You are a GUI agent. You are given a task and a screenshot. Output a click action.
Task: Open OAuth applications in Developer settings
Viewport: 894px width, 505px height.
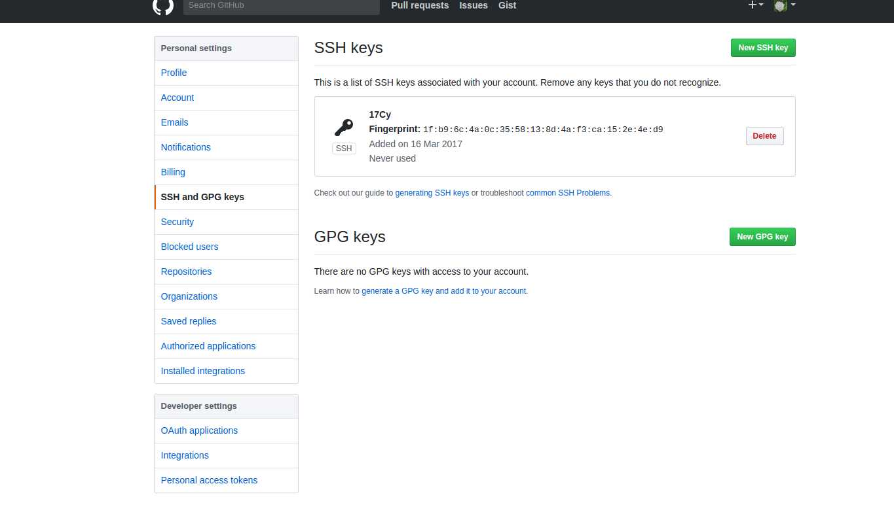pyautogui.click(x=226, y=430)
